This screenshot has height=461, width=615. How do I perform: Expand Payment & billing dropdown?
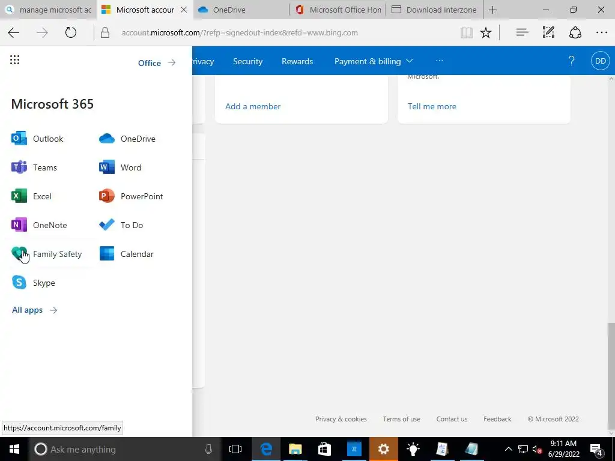(374, 61)
